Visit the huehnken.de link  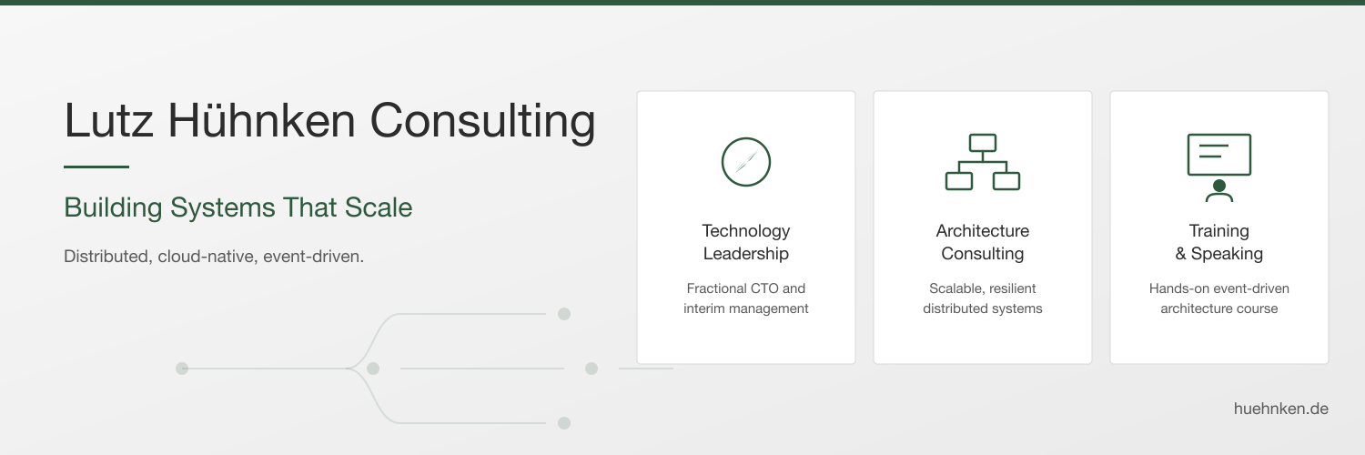pos(1281,409)
